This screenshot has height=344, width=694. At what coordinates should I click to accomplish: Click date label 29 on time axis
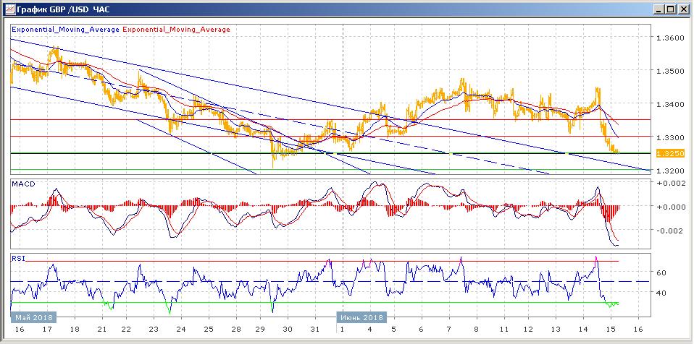(x=261, y=330)
